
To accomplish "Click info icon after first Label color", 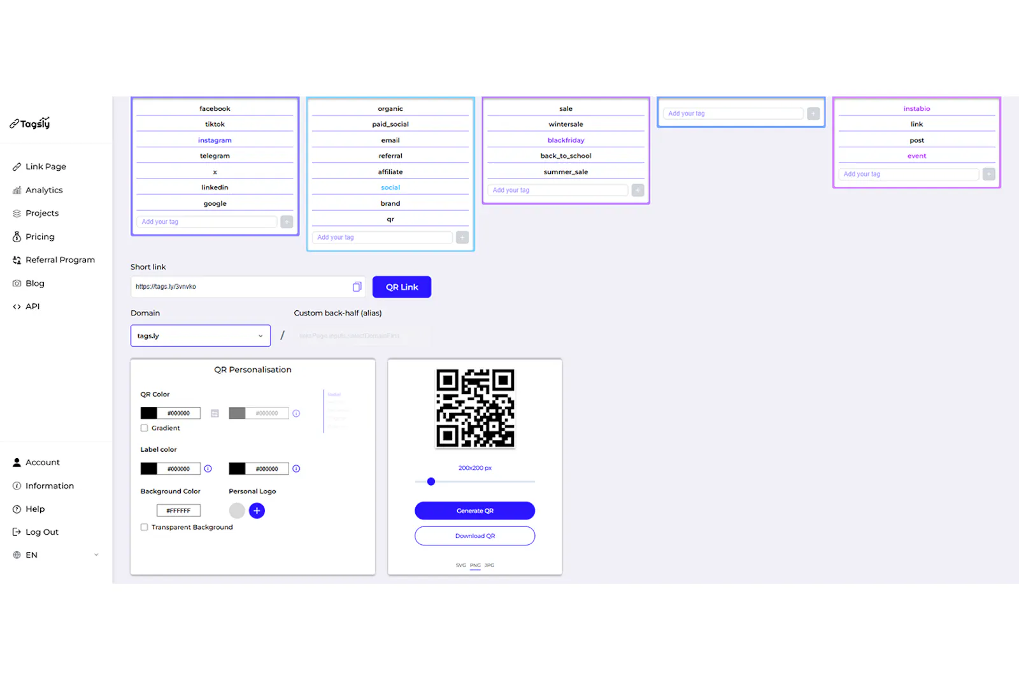I will (x=208, y=468).
